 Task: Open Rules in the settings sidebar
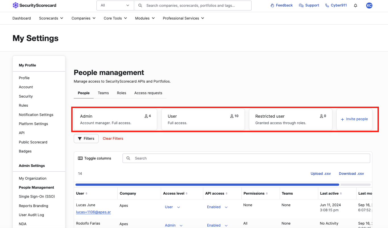(x=23, y=106)
